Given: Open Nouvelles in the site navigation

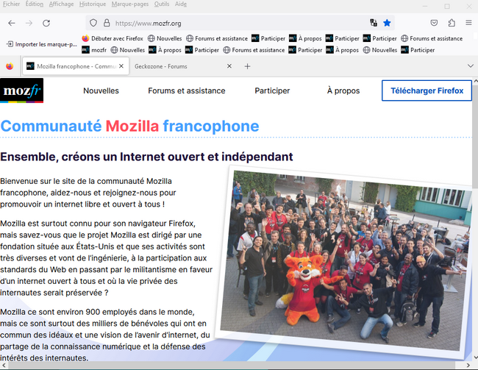Looking at the screenshot, I should (101, 90).
